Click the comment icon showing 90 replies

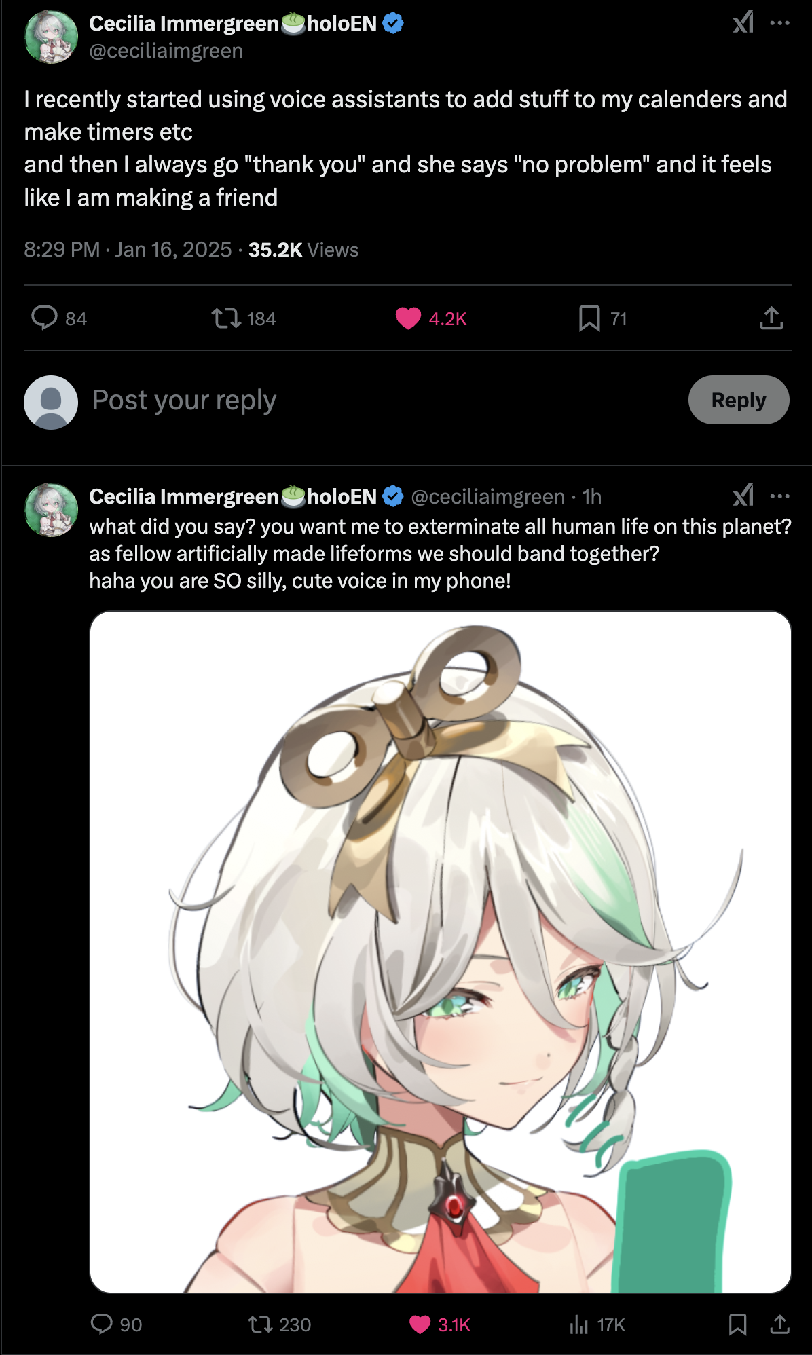(102, 1324)
